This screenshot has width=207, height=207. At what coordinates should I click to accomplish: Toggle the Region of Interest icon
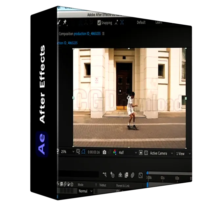point(141,153)
